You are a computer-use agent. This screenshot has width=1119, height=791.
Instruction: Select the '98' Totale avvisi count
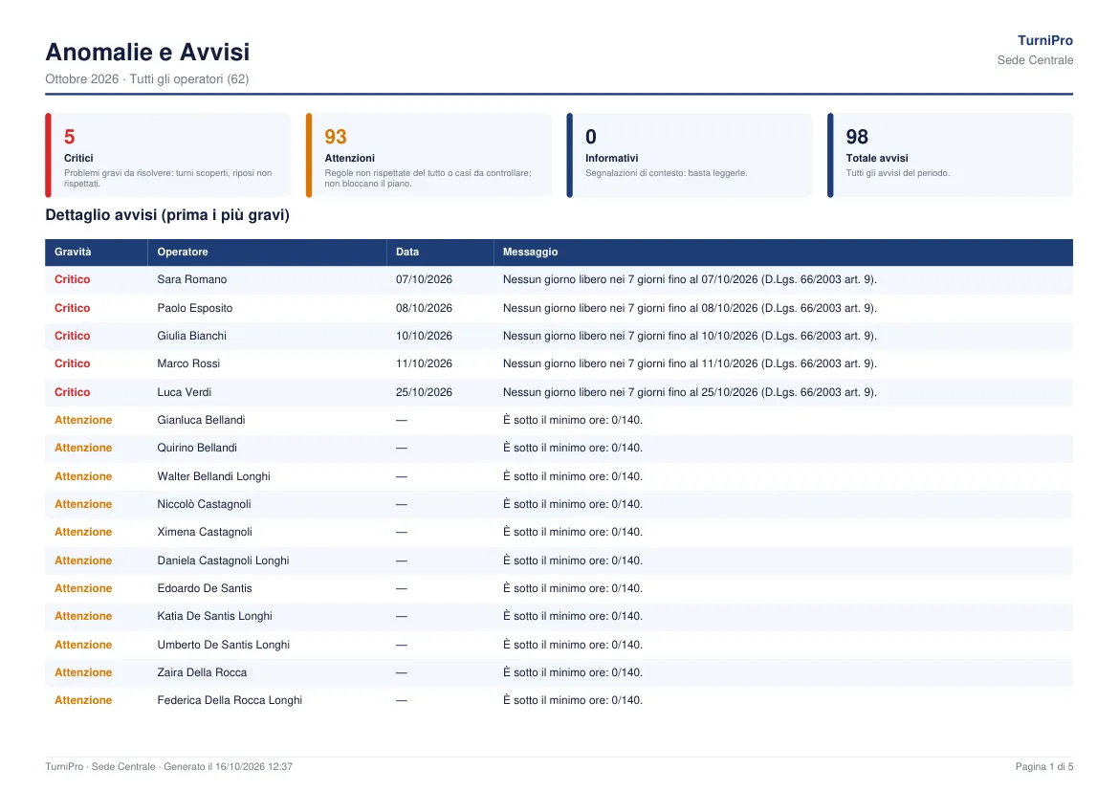(857, 137)
